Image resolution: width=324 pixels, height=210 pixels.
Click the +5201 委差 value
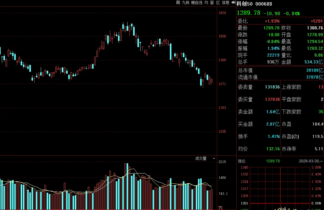(317, 21)
